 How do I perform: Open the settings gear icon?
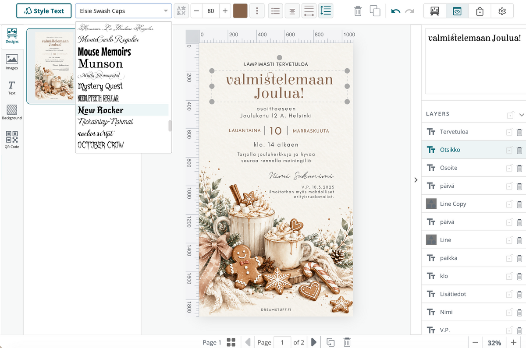click(502, 11)
